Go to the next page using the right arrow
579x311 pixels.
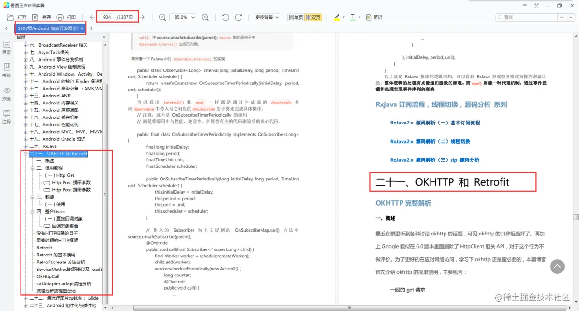pos(142,17)
